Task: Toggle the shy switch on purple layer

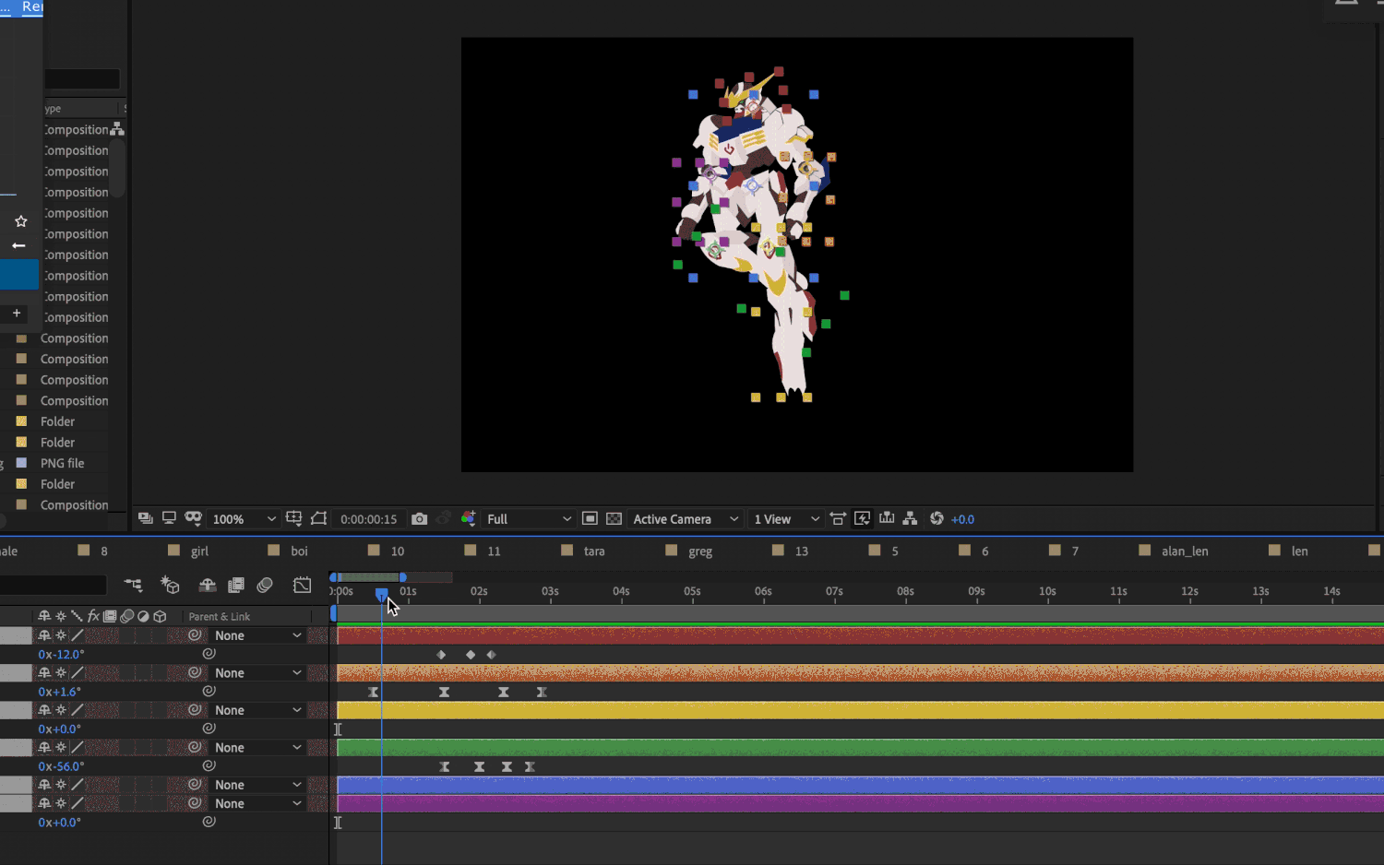Action: tap(44, 803)
